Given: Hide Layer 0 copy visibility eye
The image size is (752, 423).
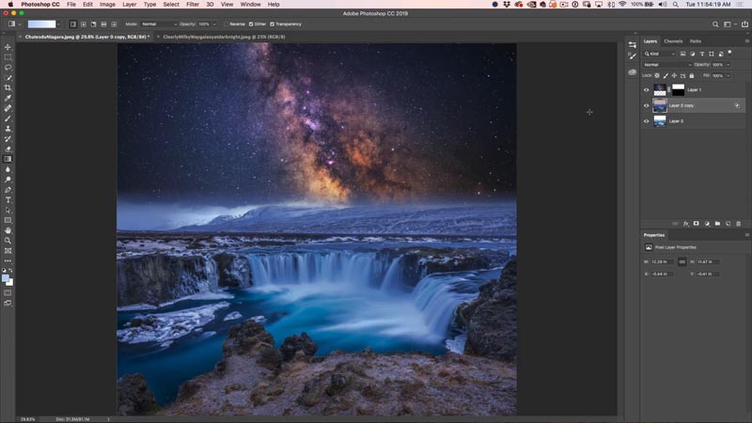Looking at the screenshot, I should coord(646,105).
